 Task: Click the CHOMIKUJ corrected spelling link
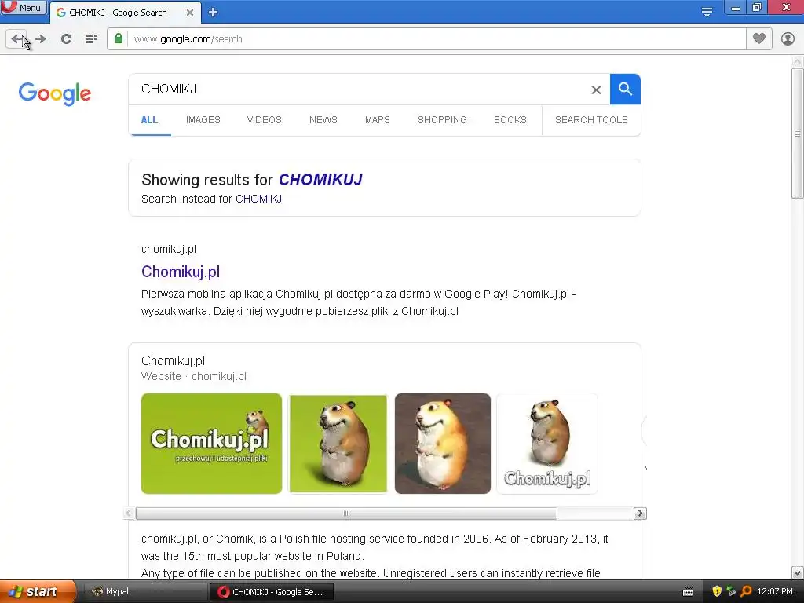pos(320,180)
